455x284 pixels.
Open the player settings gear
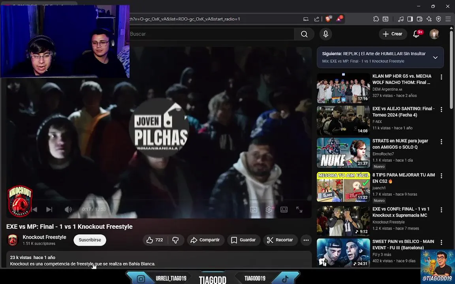pyautogui.click(x=269, y=209)
